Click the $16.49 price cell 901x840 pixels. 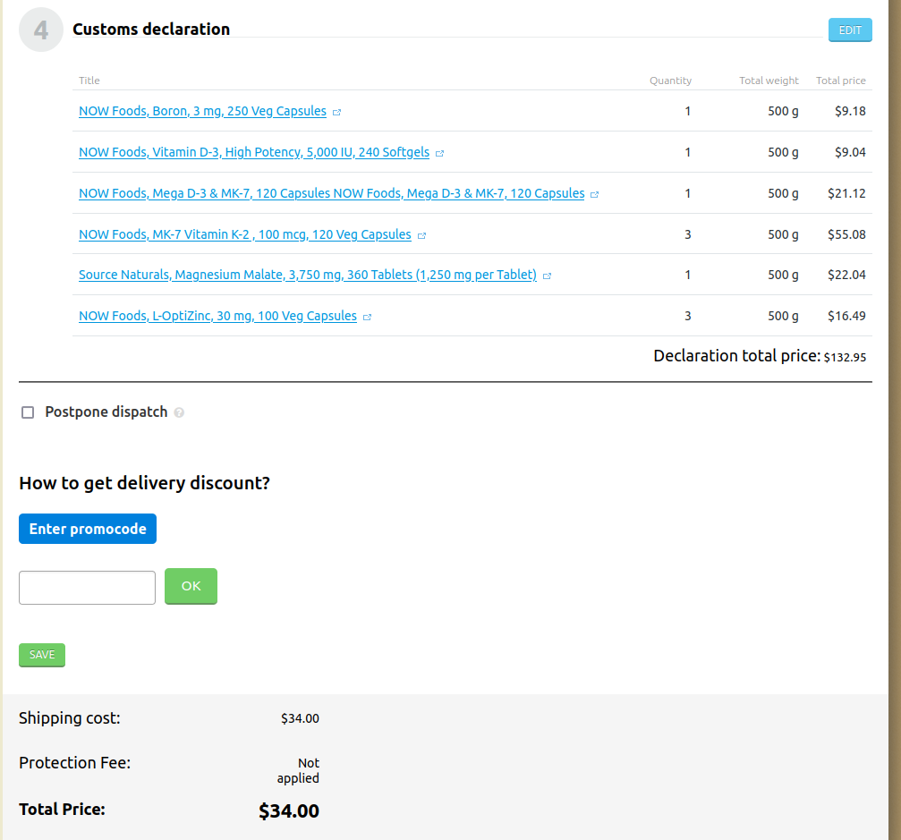click(x=846, y=316)
